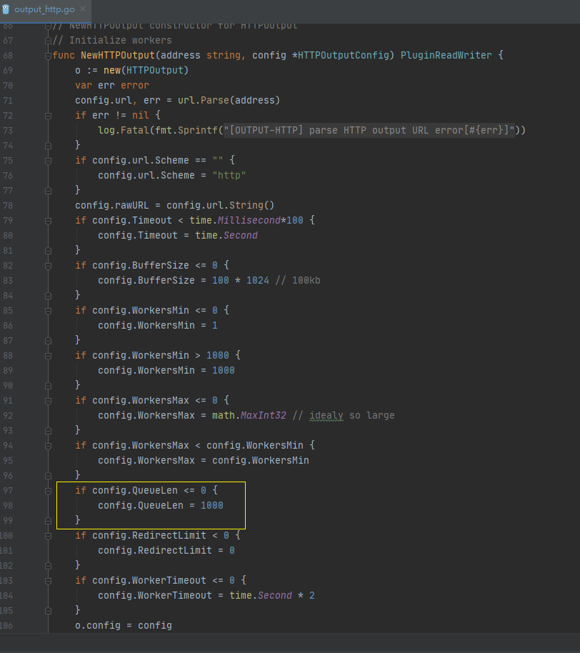580x653 pixels.
Task: Click 'config.WorkersMin = 1' on line 86
Action: point(158,325)
